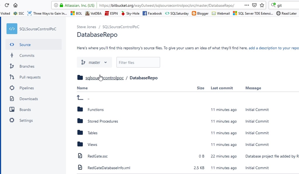Expand the master branch dropdown
Viewport: 299px width, 174px height.
tap(94, 62)
